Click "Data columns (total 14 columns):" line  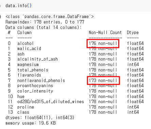44,27
